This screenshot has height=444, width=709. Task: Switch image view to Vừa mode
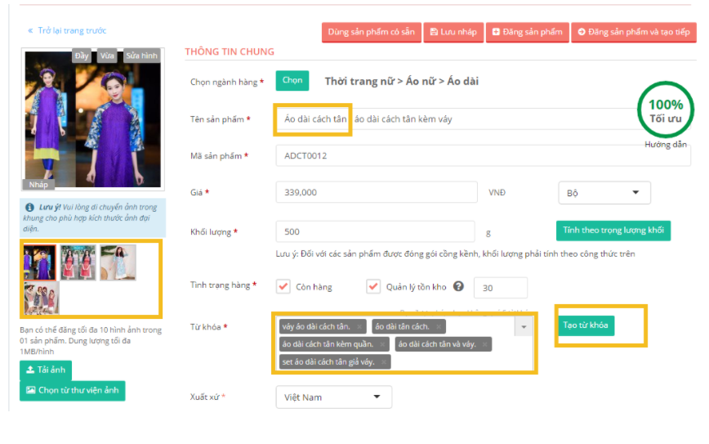(106, 56)
